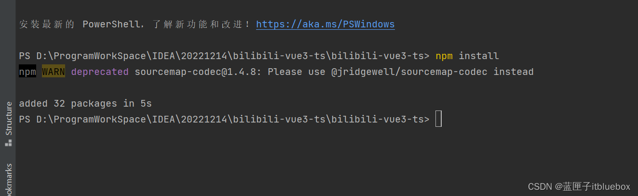Click the word install after npm
The image size is (638, 196).
tap(479, 56)
